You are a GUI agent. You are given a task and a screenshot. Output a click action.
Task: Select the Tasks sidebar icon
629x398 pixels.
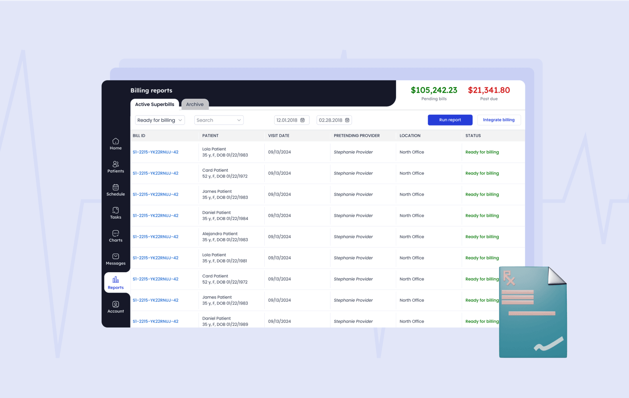pos(116,211)
